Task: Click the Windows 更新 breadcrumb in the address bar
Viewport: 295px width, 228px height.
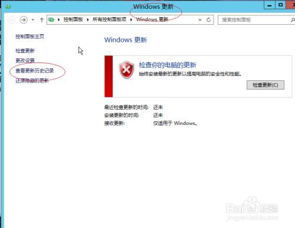Action: tap(152, 19)
